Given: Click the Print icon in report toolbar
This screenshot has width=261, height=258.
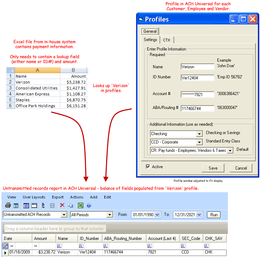Looking at the screenshot, I should (x=8, y=205).
